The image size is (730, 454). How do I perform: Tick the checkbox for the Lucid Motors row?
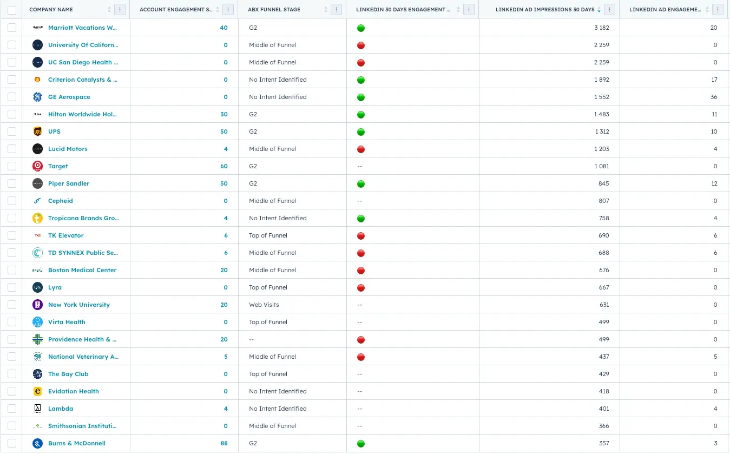[12, 149]
